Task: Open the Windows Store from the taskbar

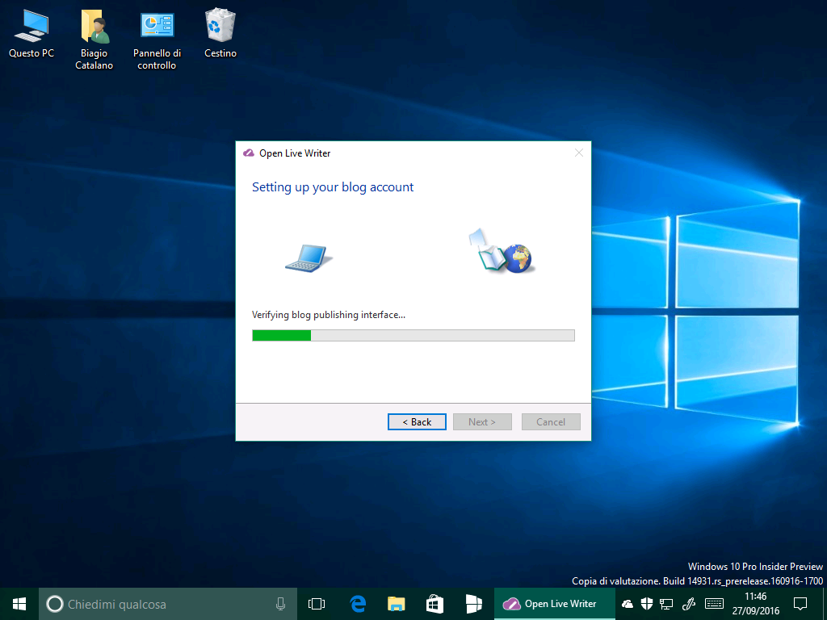Action: click(434, 604)
